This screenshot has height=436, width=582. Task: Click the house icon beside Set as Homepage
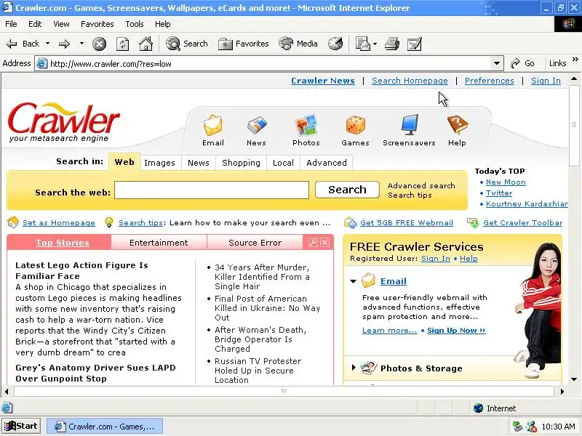coord(13,222)
